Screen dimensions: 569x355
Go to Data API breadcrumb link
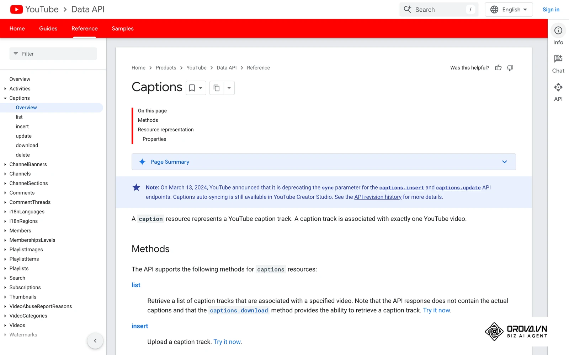tap(227, 68)
